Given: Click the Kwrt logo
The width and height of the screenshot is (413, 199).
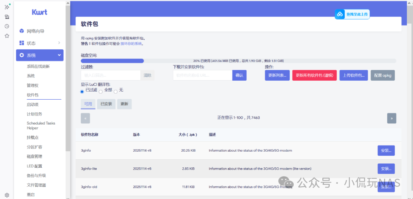Looking at the screenshot, I should click(x=39, y=12).
